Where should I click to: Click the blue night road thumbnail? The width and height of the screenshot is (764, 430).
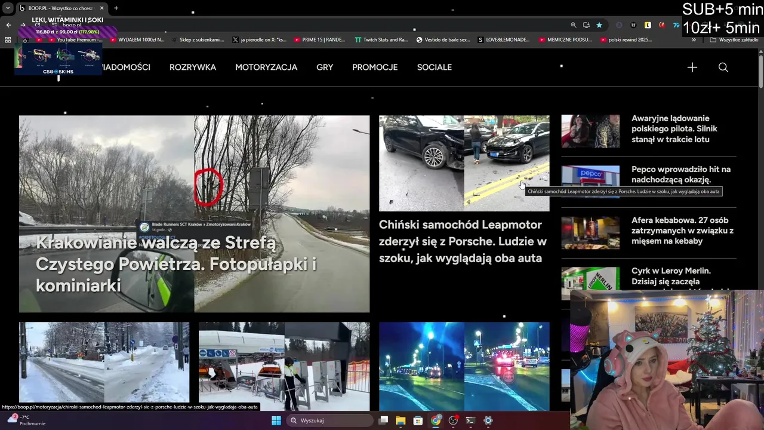(x=464, y=366)
